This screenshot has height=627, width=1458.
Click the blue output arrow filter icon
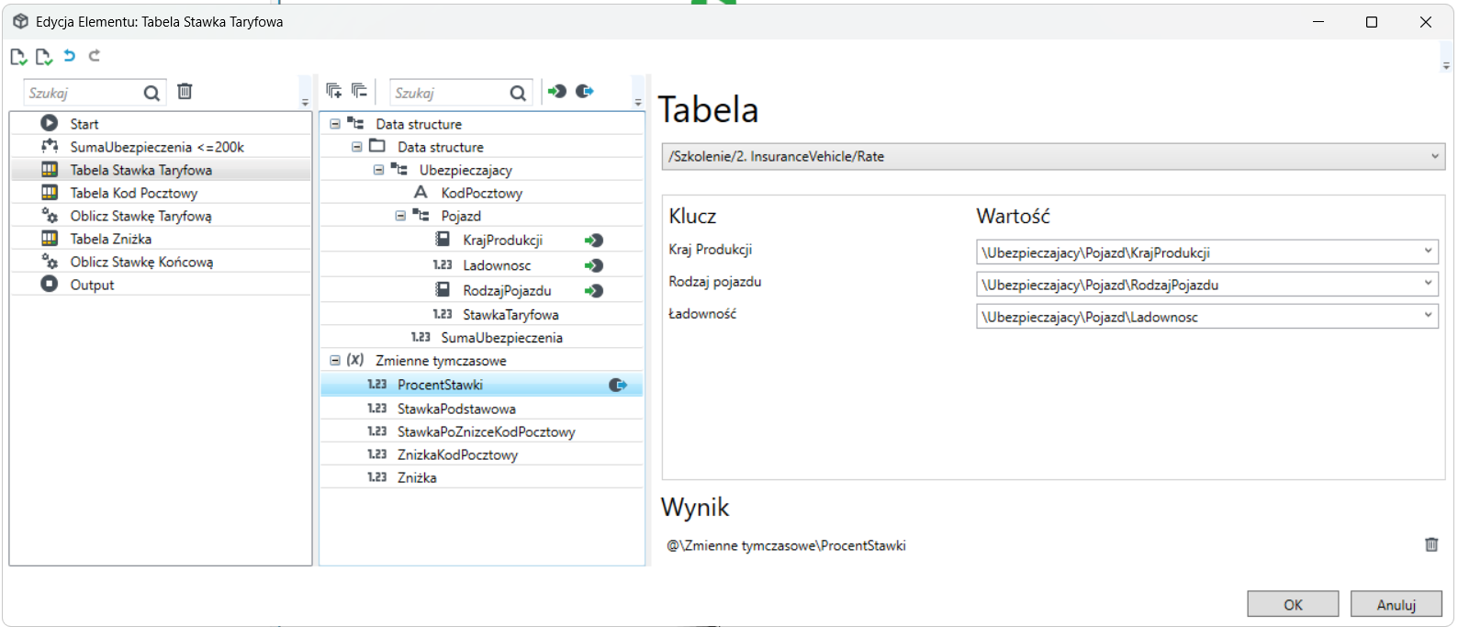(585, 91)
